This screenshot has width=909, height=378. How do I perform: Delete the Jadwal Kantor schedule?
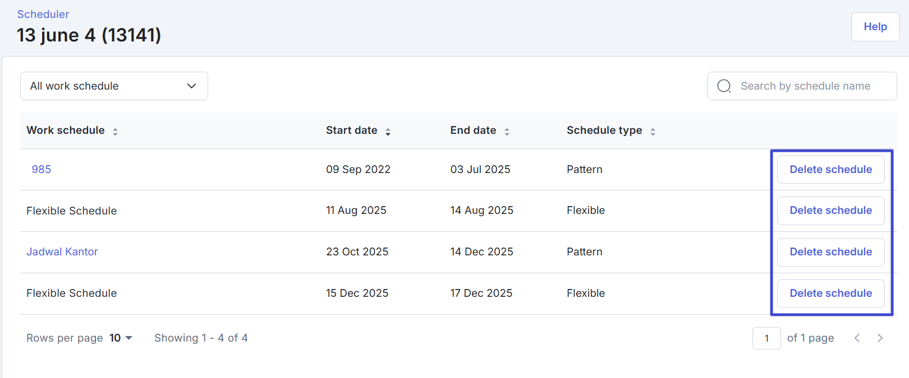(830, 252)
